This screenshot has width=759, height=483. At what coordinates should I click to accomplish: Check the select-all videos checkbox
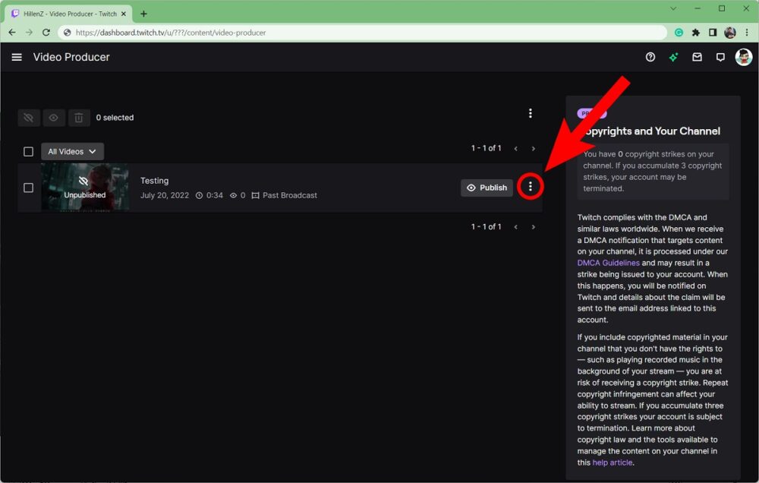click(x=28, y=151)
